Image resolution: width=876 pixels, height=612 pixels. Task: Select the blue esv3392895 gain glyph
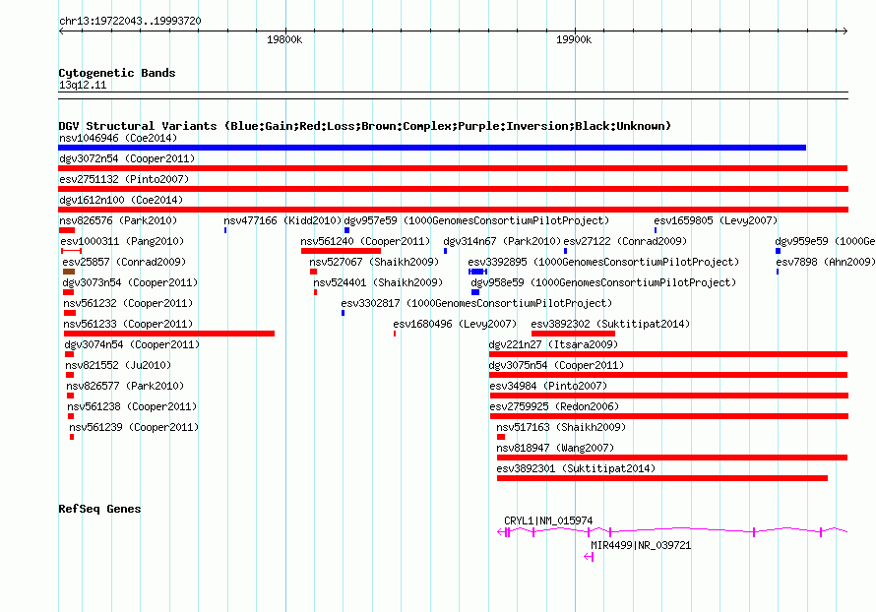(x=477, y=272)
